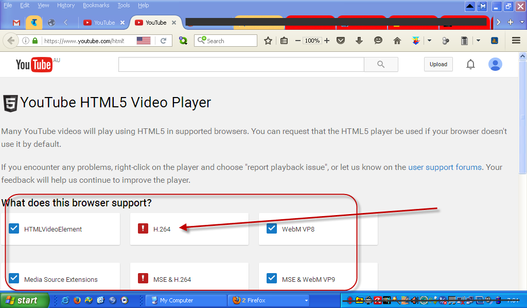Show site information icon in address bar
Screen dimensions: 527x308
pos(26,41)
